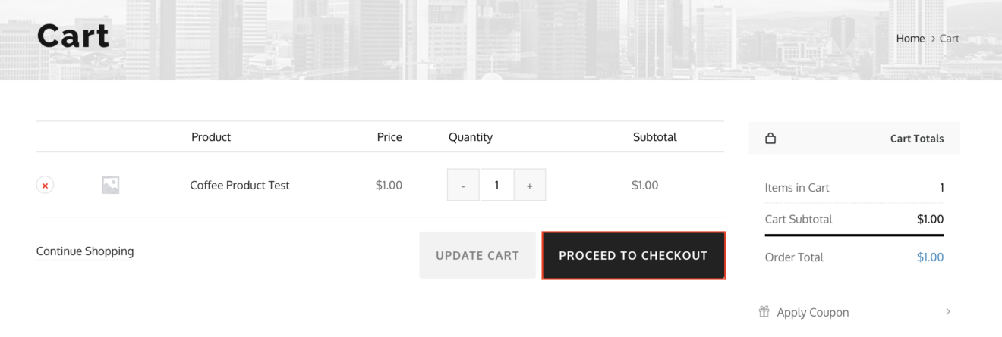This screenshot has width=1002, height=337.
Task: Click the Product column header
Action: click(211, 137)
